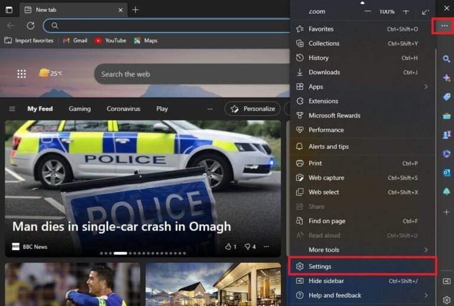Open Settings from the menu

coord(362,266)
